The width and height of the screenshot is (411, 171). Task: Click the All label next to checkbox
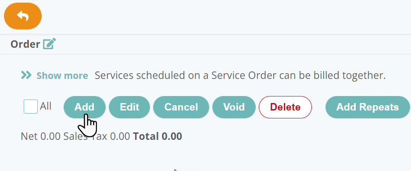(46, 106)
